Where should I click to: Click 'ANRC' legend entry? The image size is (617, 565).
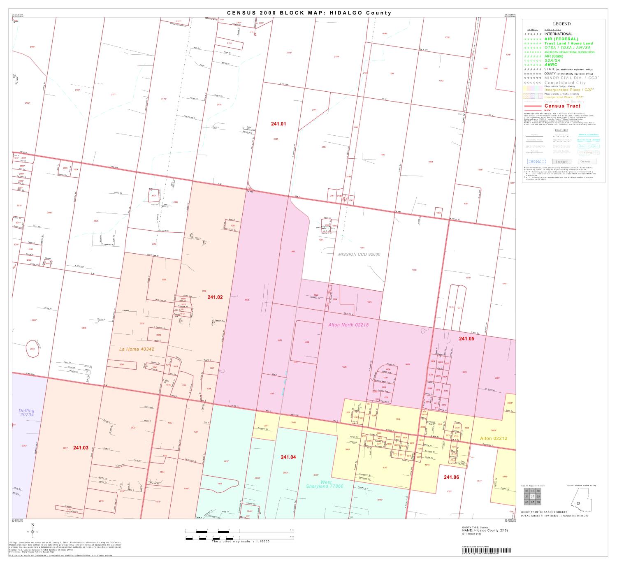551,65
